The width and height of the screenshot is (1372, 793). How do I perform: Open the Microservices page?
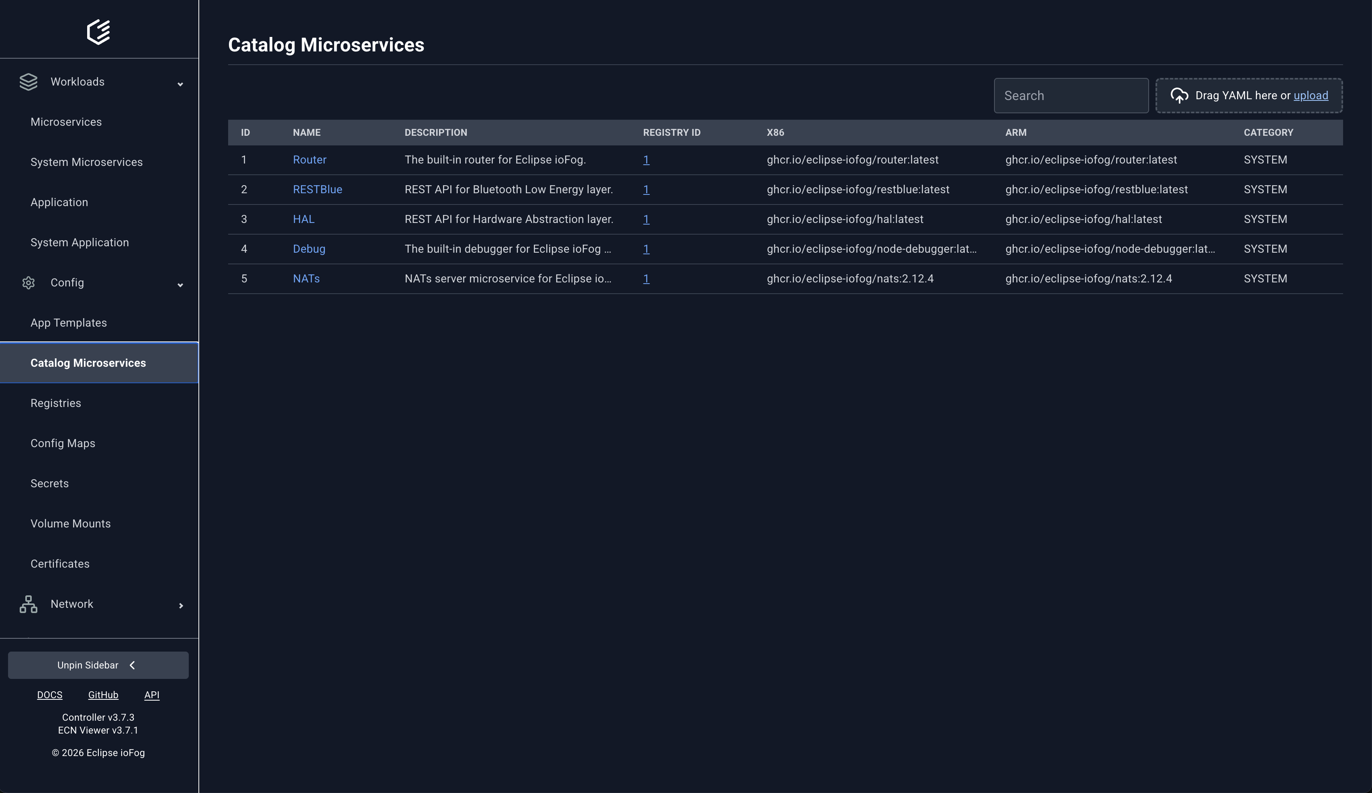[66, 121]
